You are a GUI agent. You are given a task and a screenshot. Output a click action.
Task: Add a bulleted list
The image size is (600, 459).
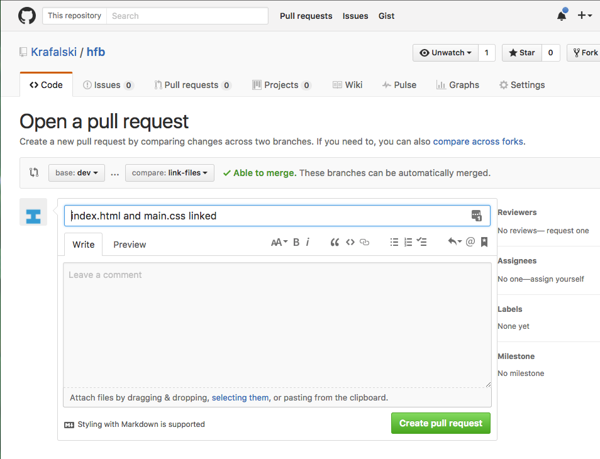pyautogui.click(x=394, y=242)
